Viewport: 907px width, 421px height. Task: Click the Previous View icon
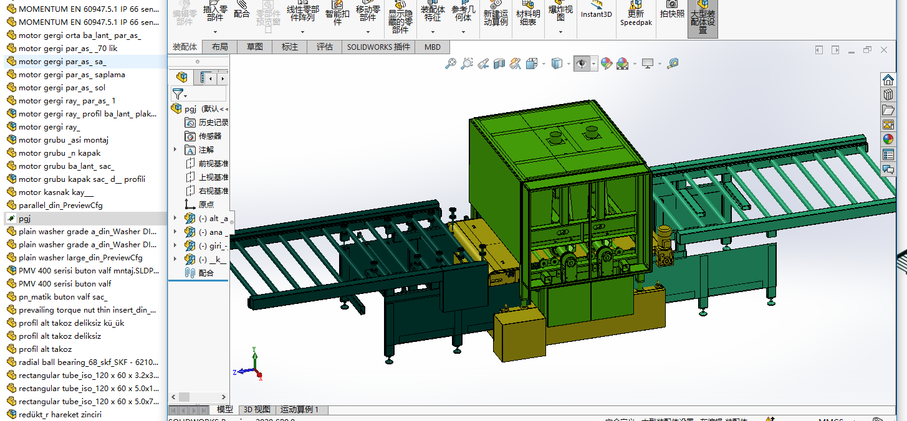point(482,64)
